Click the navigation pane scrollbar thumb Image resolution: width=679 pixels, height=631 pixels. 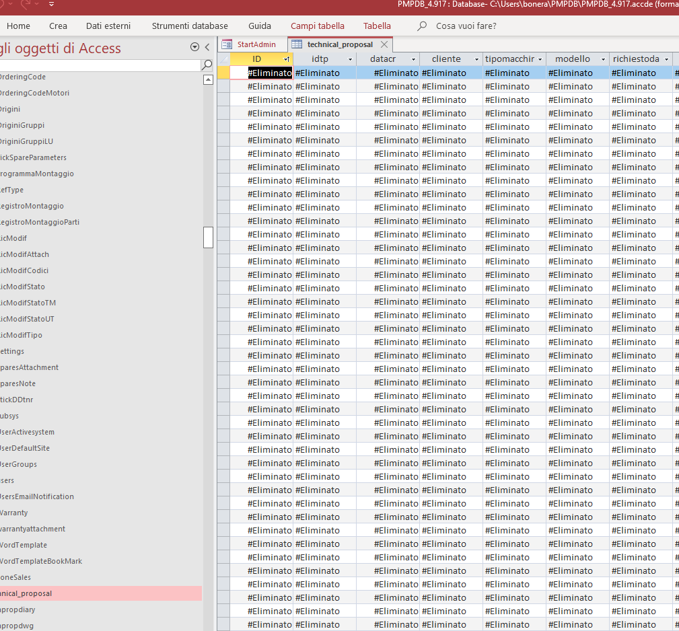tap(209, 237)
